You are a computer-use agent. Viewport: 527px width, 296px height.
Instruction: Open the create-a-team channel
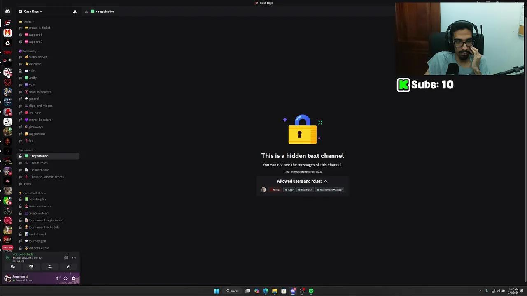[x=48, y=213]
